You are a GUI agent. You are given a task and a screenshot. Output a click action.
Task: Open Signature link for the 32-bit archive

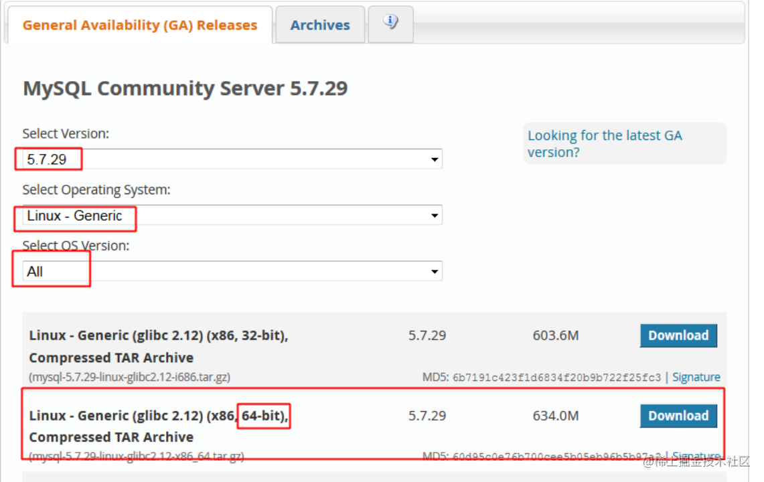click(696, 377)
